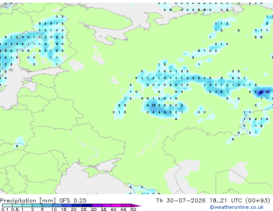Click the 'GFS 0.25' model label

point(73,201)
